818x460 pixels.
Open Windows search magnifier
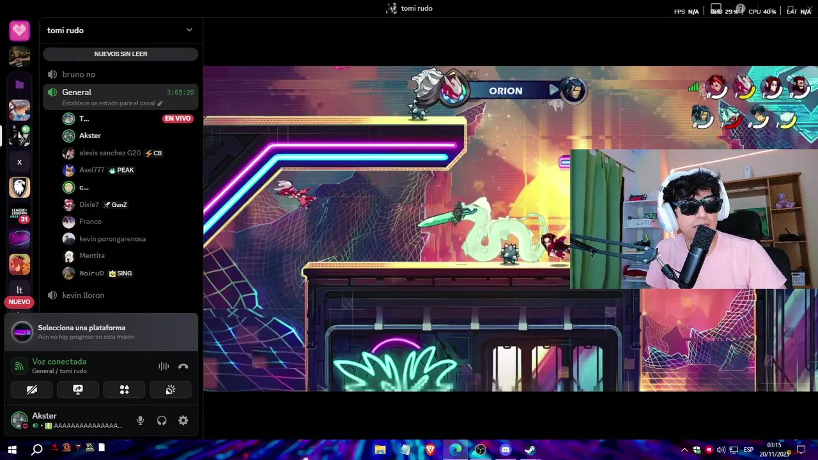click(37, 450)
